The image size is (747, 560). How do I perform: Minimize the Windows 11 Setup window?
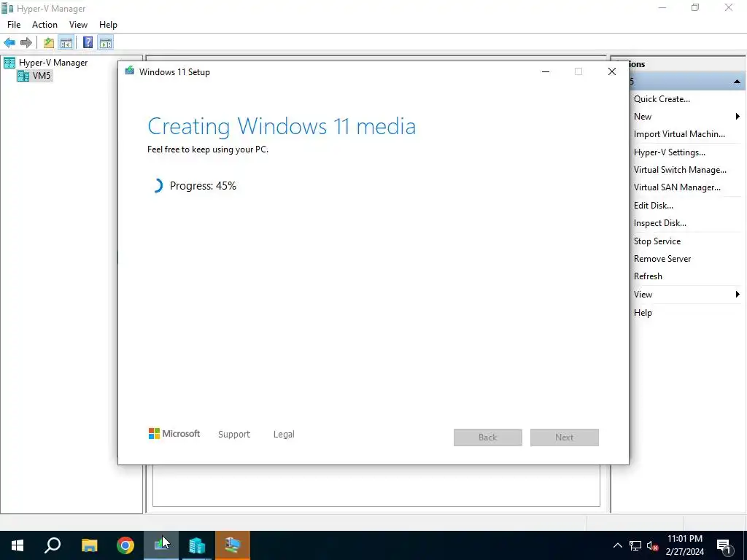coord(546,72)
